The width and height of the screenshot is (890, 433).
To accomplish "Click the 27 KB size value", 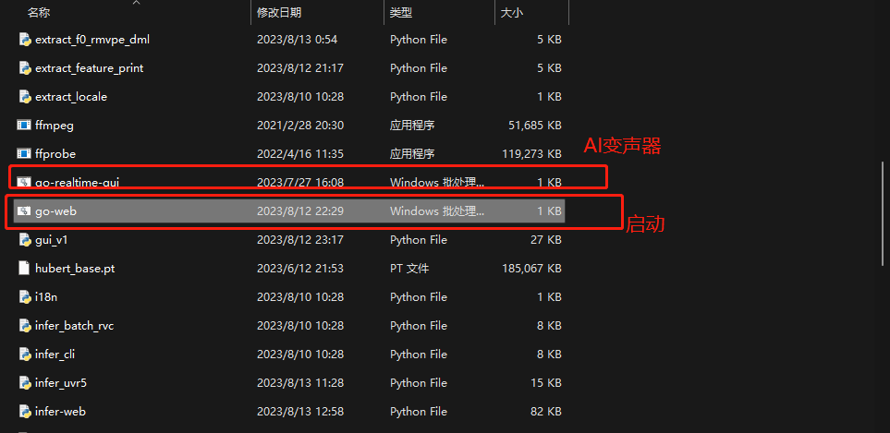I will [546, 240].
